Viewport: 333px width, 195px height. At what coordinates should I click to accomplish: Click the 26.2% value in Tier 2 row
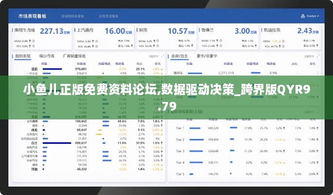pos(264,139)
